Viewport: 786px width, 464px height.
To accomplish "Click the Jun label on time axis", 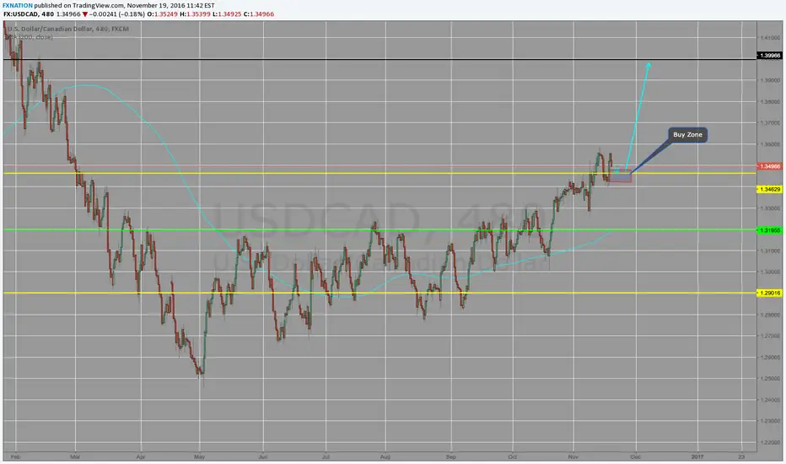I will tap(262, 457).
